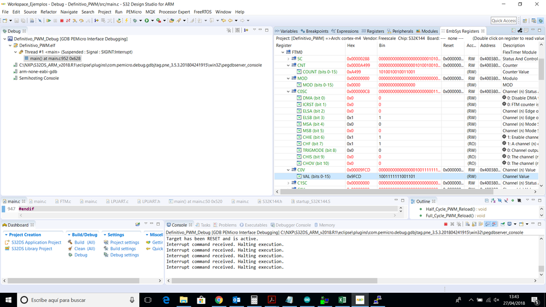Click the green Run launch icon
This screenshot has width=546, height=307.
pos(146,21)
